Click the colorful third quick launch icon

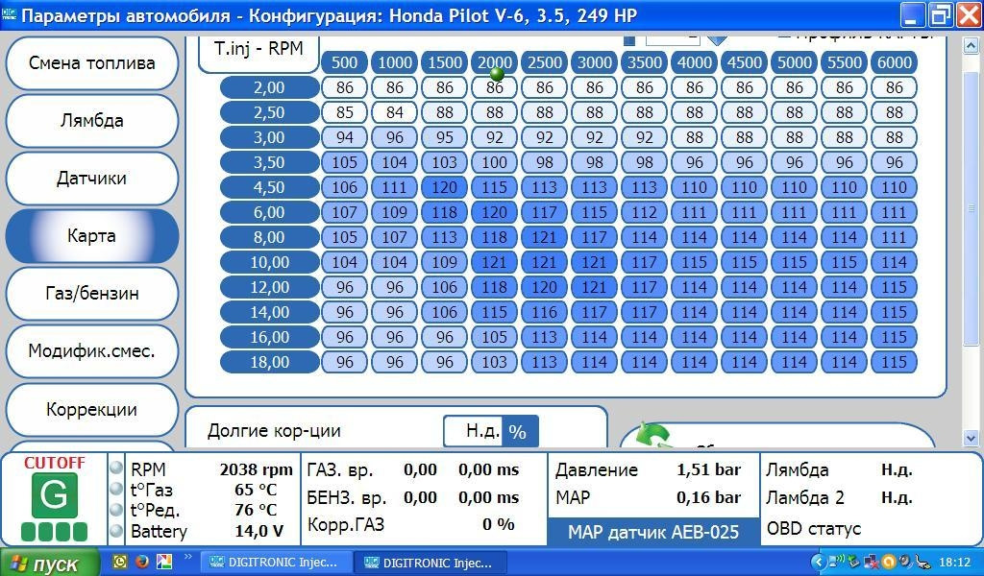click(x=164, y=561)
